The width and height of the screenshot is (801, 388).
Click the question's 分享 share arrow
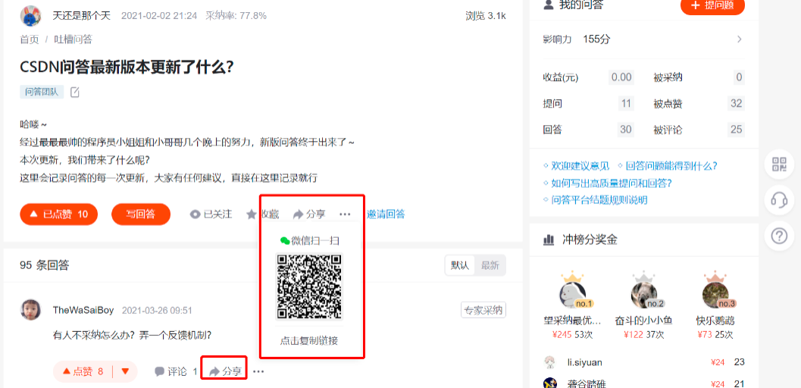[299, 214]
